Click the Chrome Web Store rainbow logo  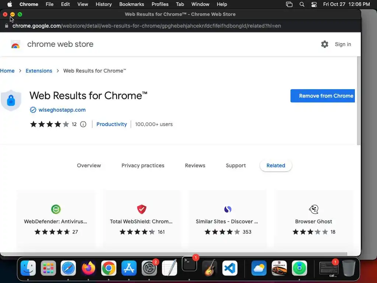[15, 44]
